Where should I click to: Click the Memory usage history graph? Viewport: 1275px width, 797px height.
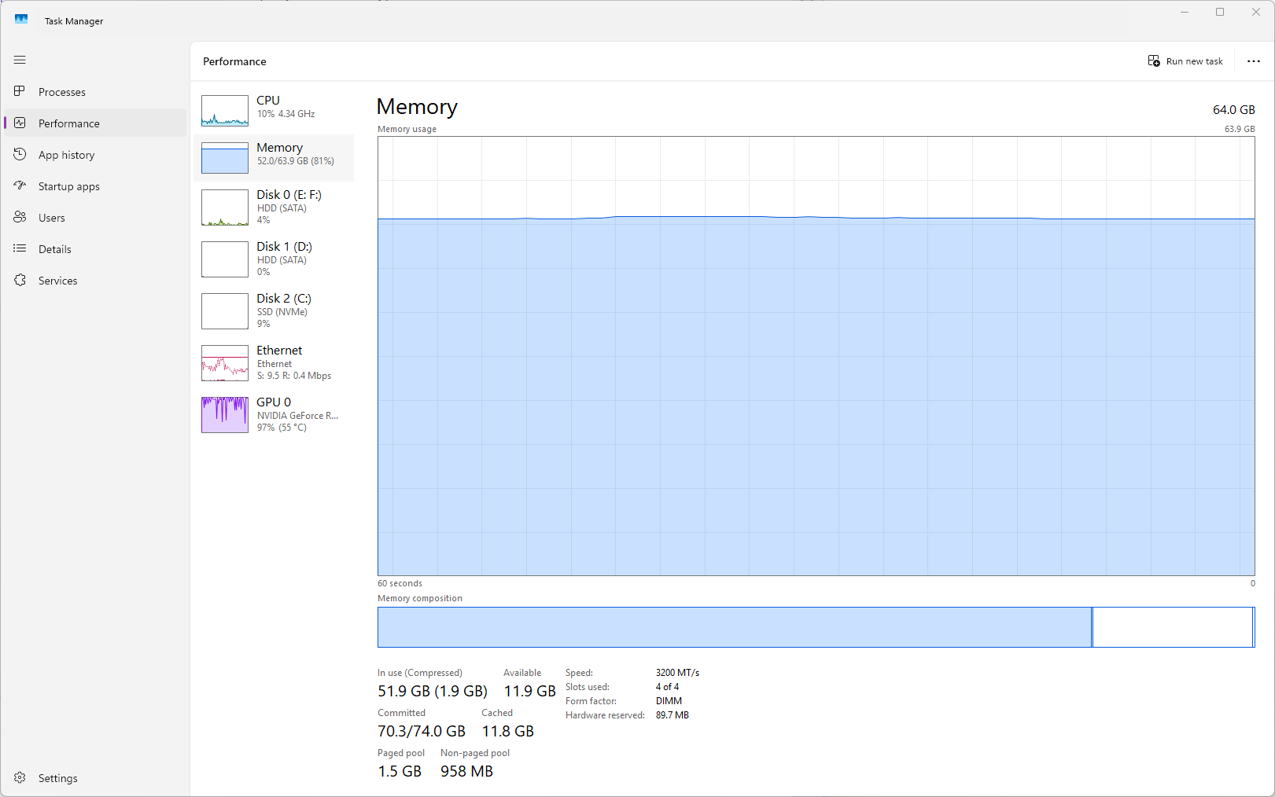(816, 356)
